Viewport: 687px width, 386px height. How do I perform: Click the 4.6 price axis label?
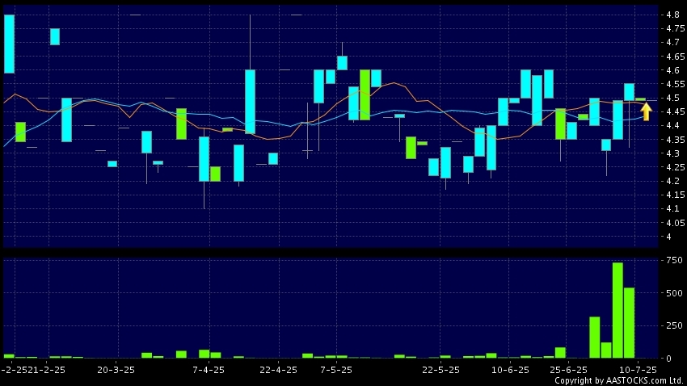tap(672, 70)
